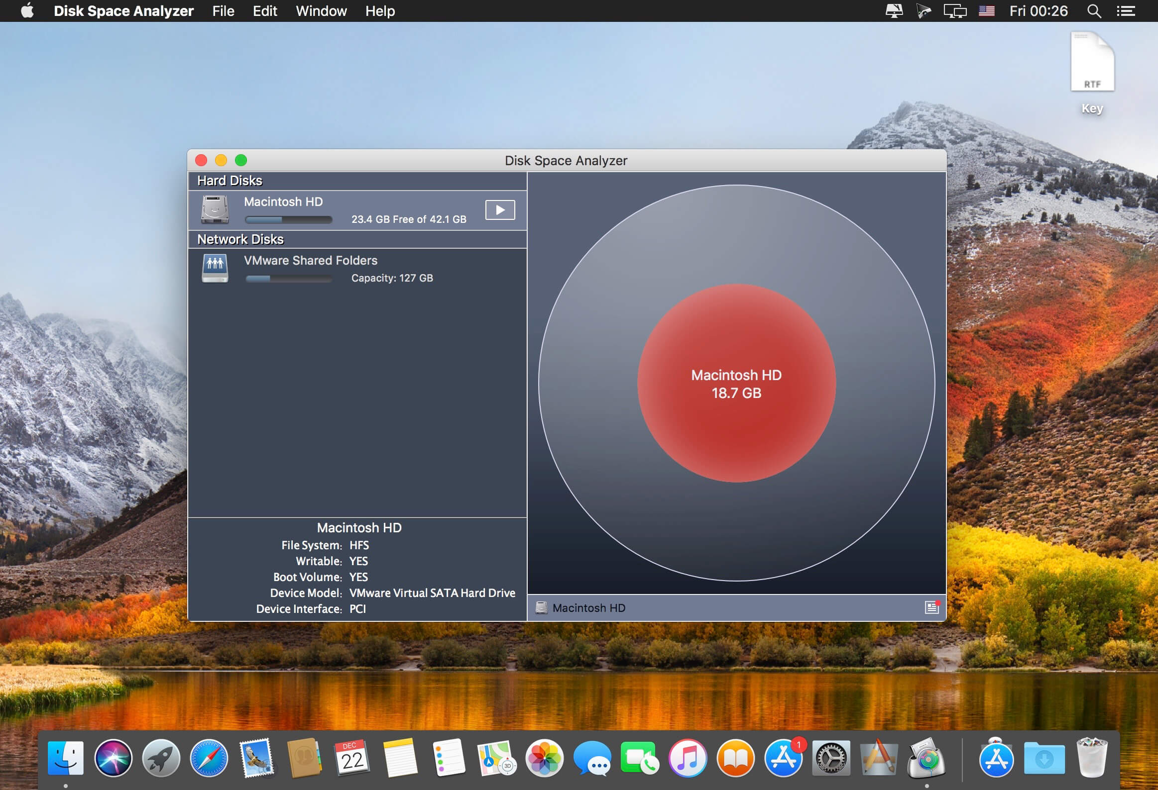
Task: Open the Disk Space Analyzer app menu
Action: pyautogui.click(x=123, y=11)
